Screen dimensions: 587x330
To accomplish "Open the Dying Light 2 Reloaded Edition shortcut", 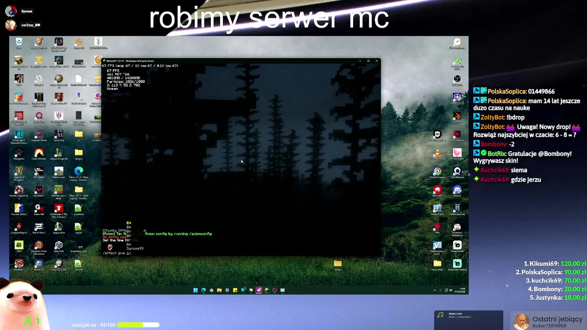I will tap(19, 137).
